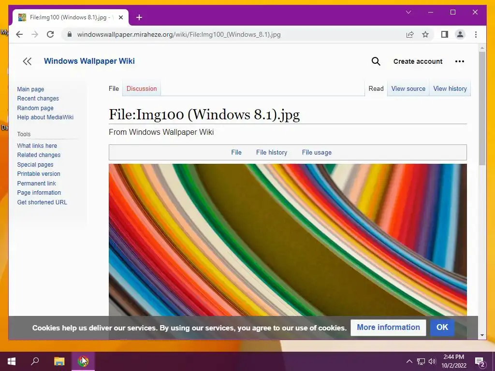Go to Windows Wallpaper Wiki home title
495x371 pixels.
(x=89, y=61)
